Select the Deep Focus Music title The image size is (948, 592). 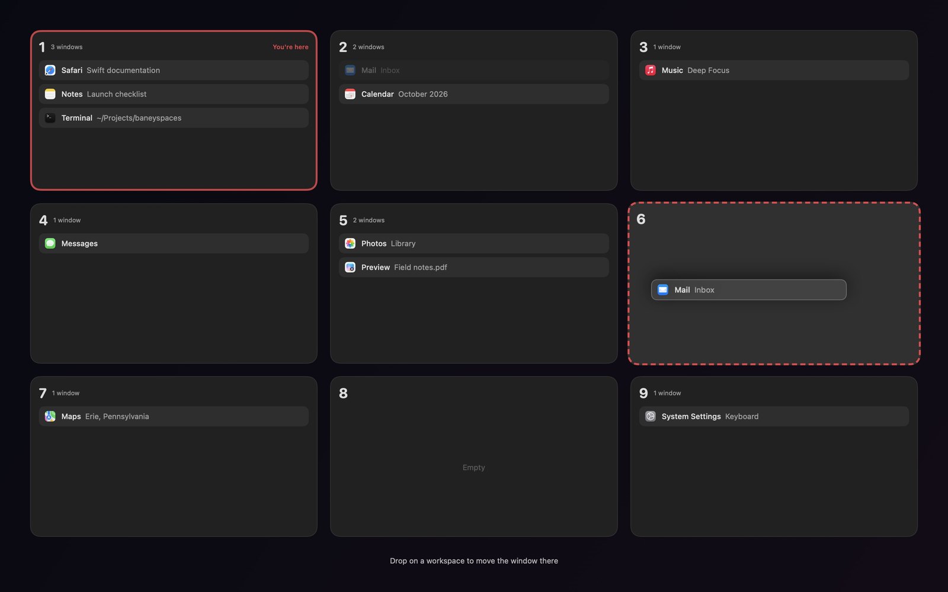tap(708, 70)
